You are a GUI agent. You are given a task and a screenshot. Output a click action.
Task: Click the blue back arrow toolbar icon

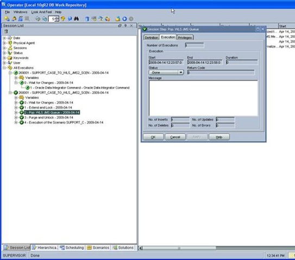click(124, 19)
